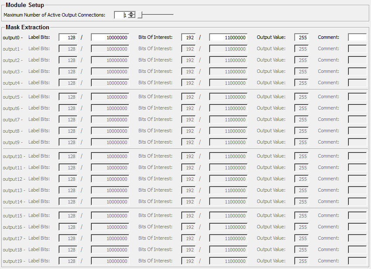Select the output12 Bits Of Interest decimal field
This screenshot has height=269, width=371.
click(189, 179)
